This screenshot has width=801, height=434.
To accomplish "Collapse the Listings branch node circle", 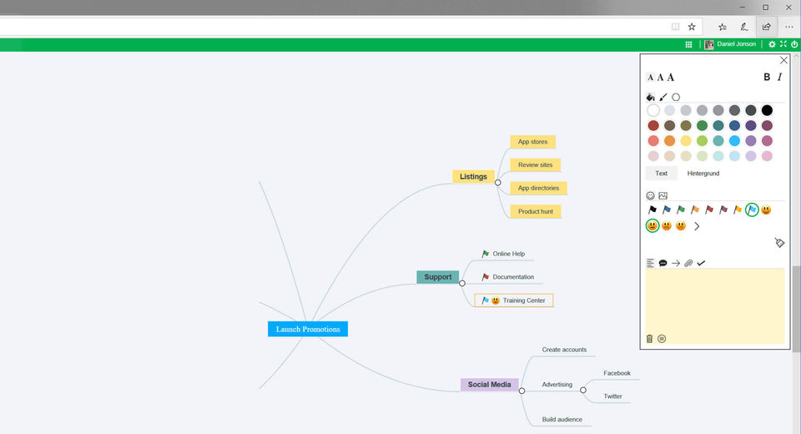I will click(x=497, y=183).
